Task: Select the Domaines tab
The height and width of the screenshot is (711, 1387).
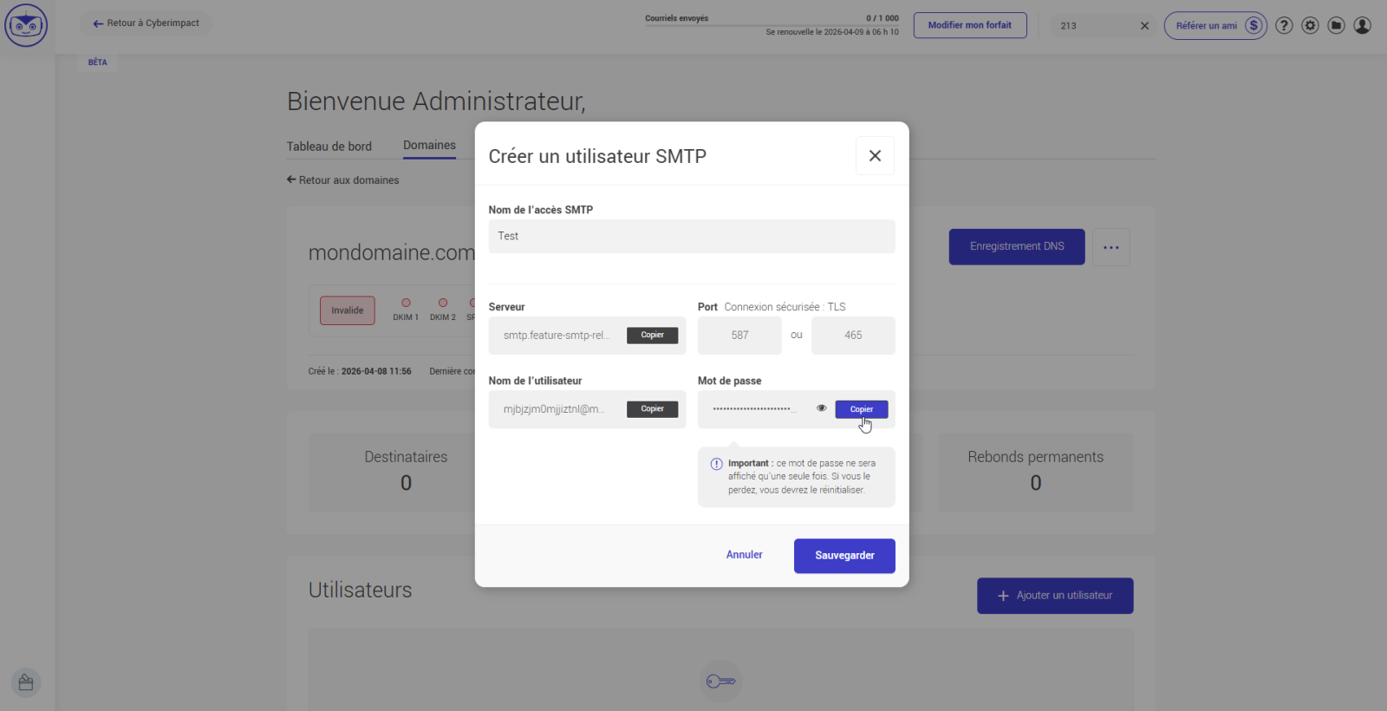Action: tap(429, 146)
